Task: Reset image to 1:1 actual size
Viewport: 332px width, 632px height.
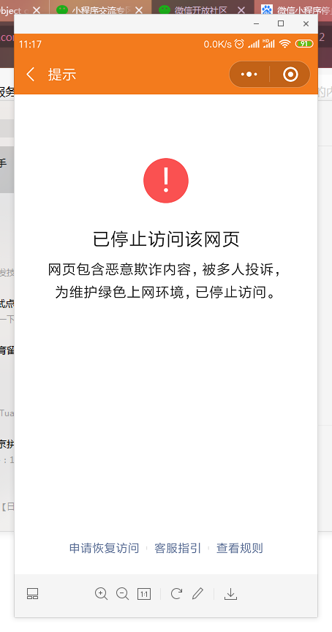Action: (144, 594)
